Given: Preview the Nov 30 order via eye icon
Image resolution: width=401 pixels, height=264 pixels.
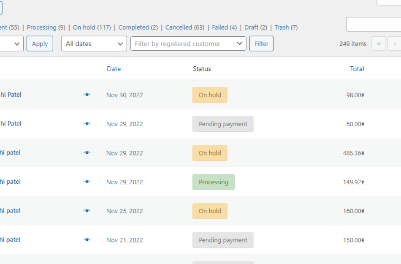Looking at the screenshot, I should click(87, 95).
